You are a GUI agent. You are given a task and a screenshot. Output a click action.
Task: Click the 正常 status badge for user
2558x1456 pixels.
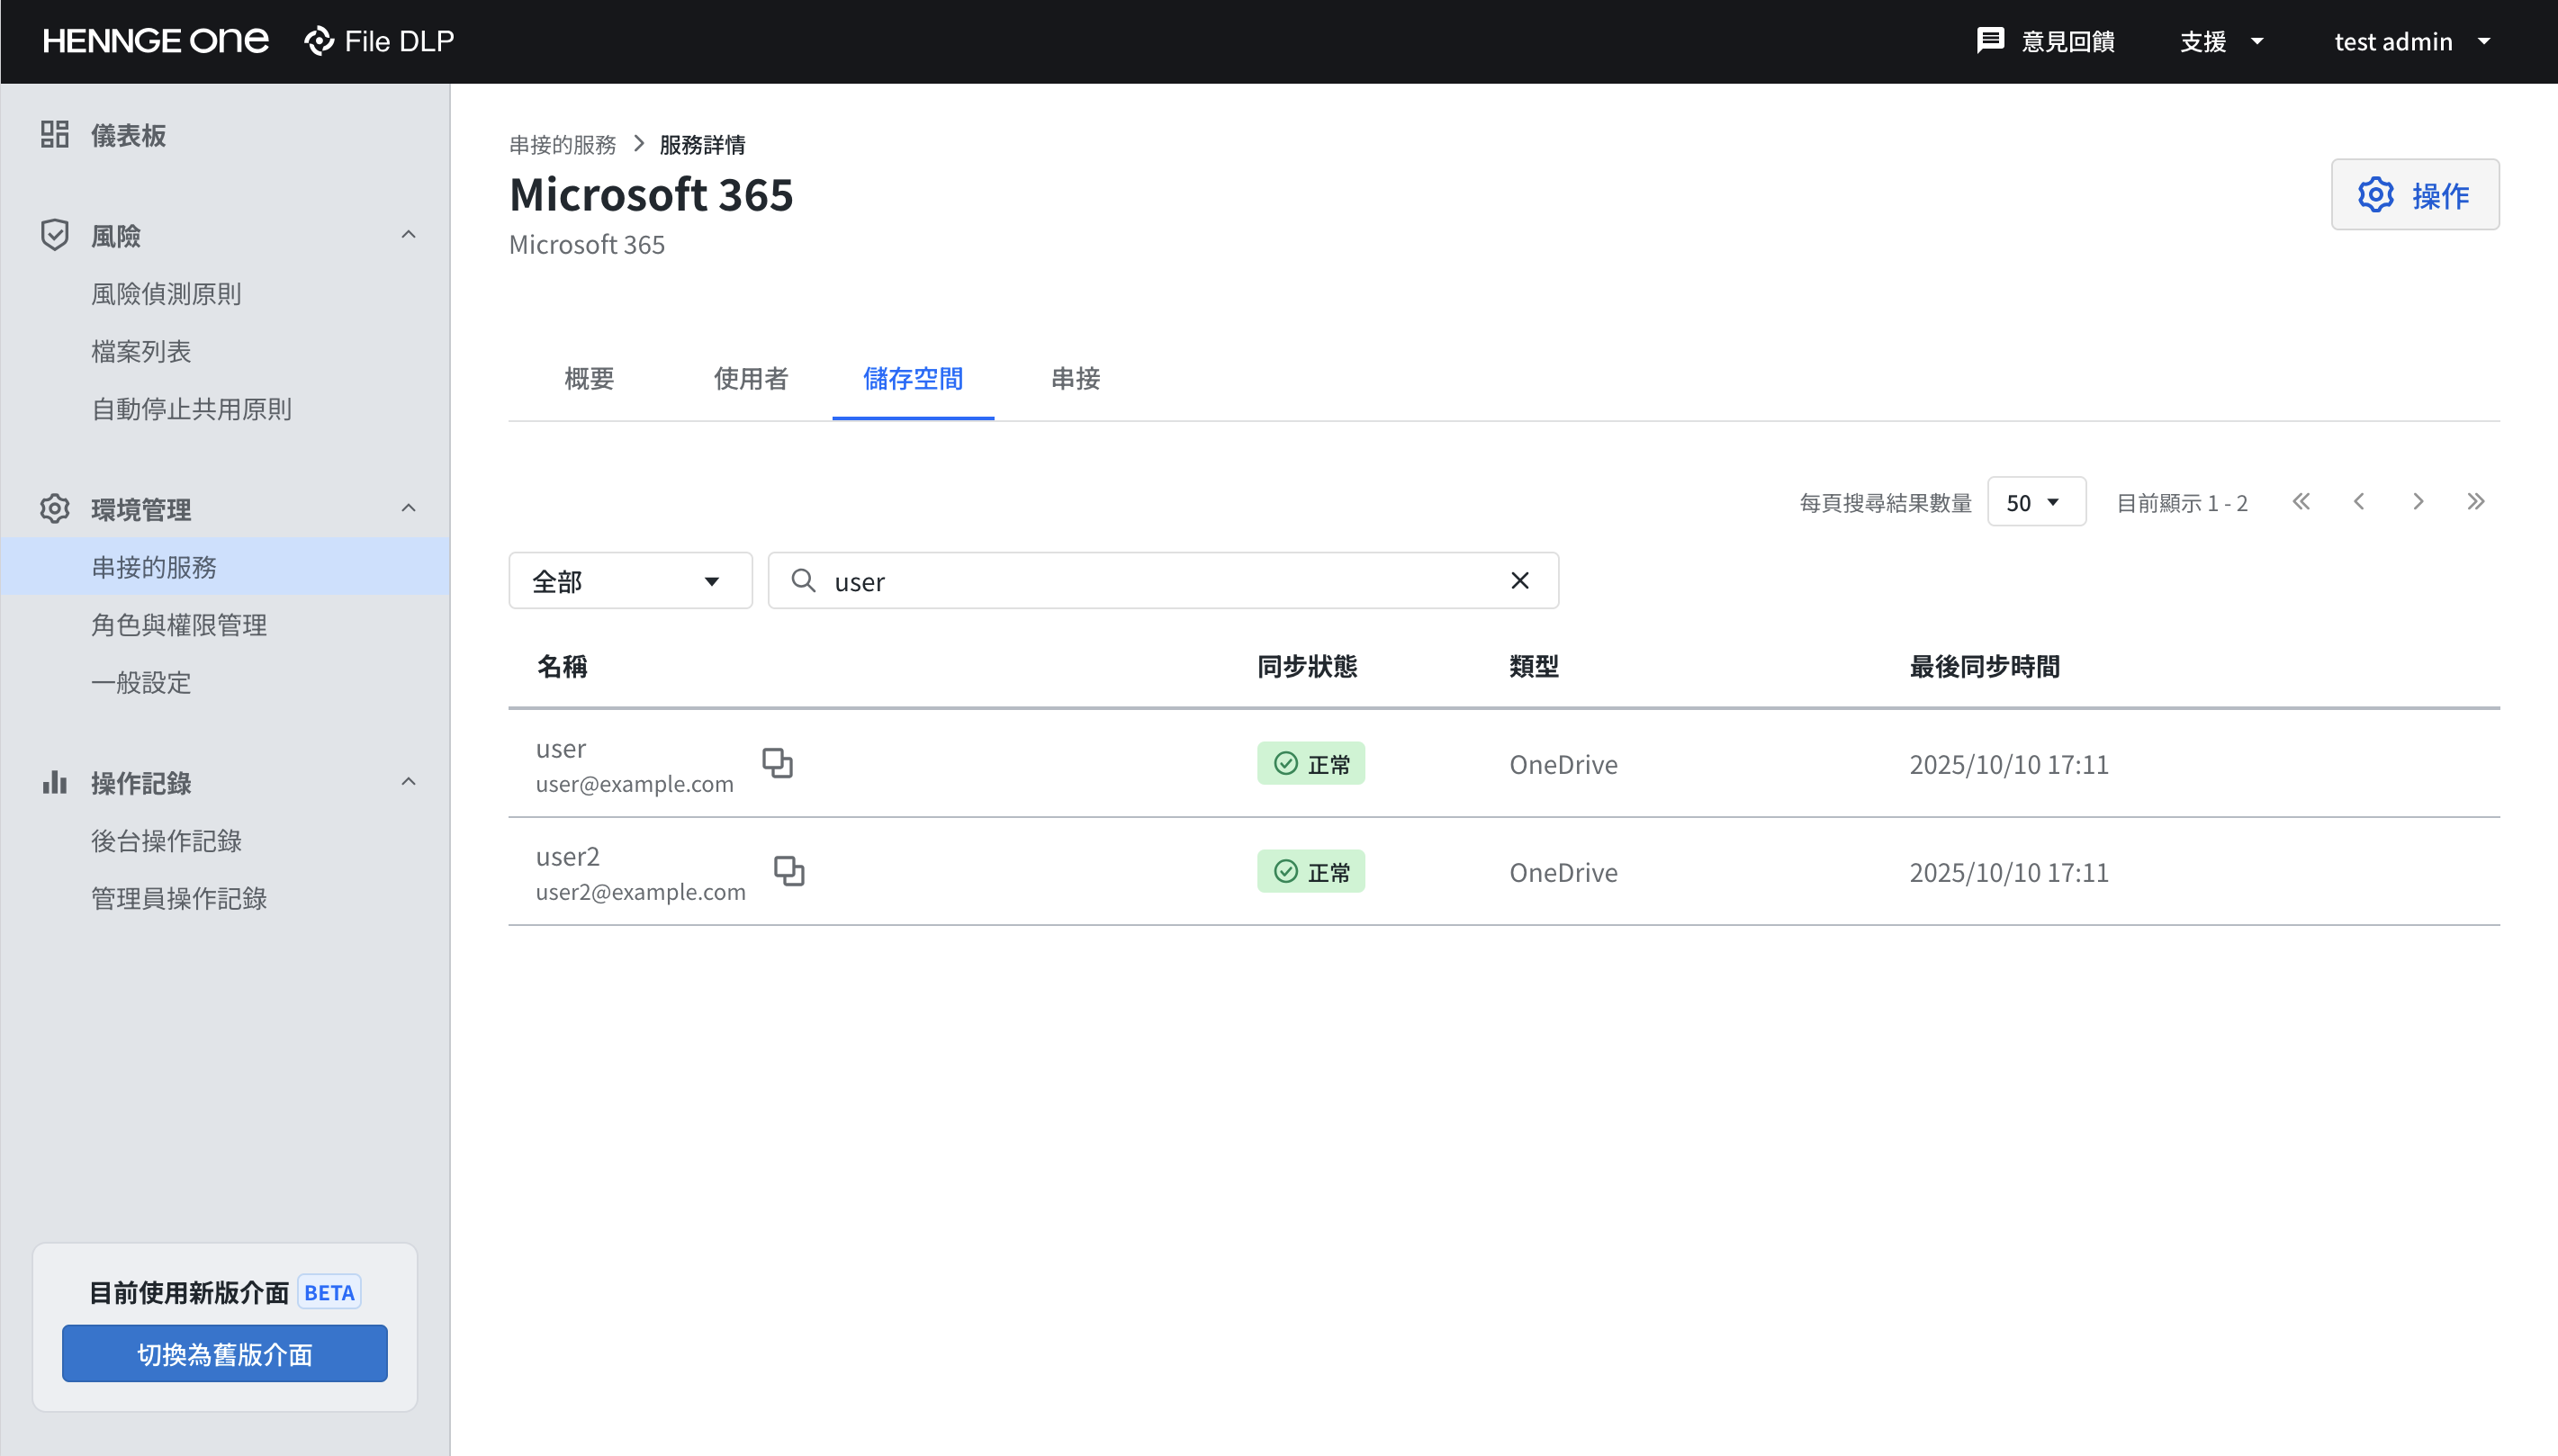(x=1311, y=764)
